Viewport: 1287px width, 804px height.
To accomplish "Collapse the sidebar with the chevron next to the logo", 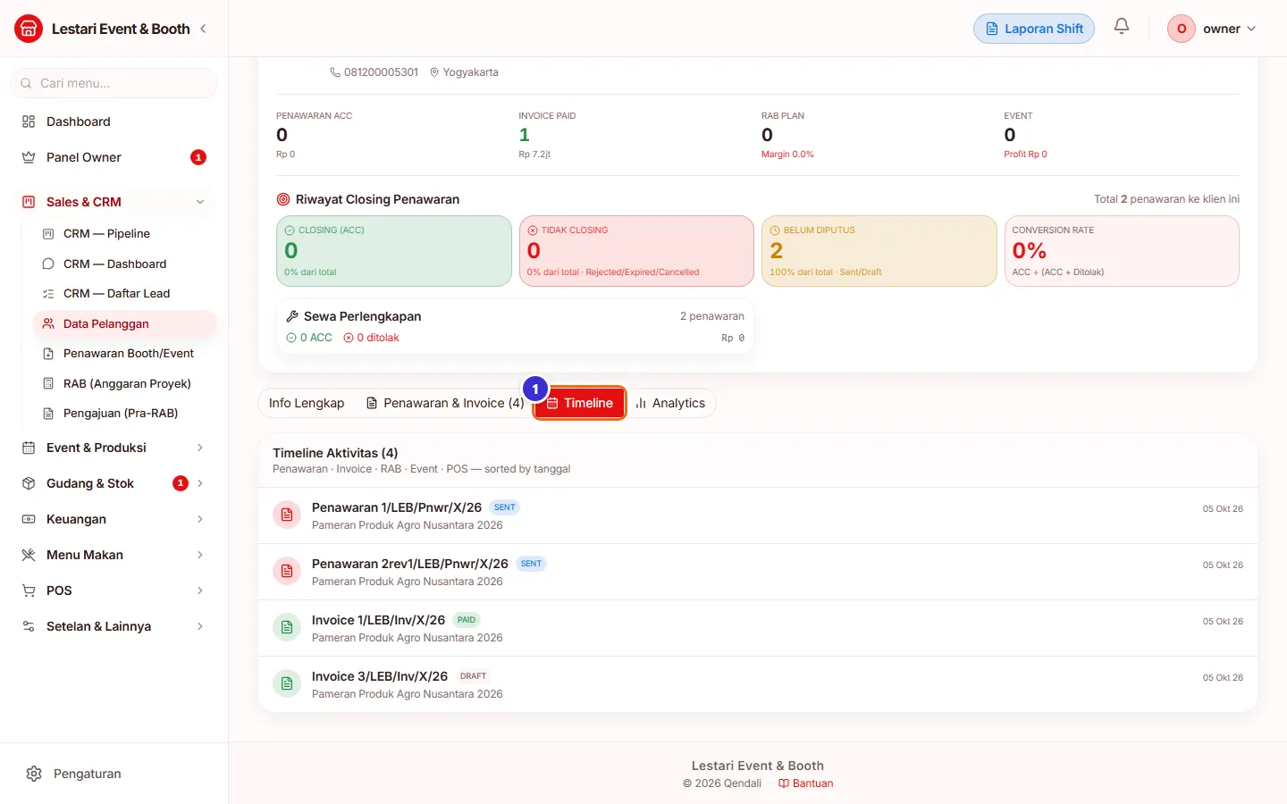I will [x=203, y=29].
